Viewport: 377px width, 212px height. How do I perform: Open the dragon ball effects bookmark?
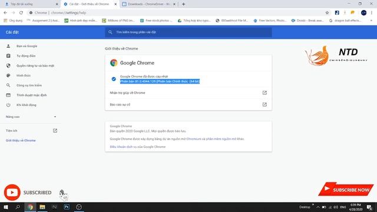tap(345, 21)
